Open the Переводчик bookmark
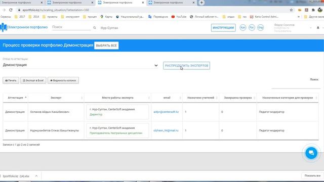The width and height of the screenshot is (324, 182). [158, 17]
